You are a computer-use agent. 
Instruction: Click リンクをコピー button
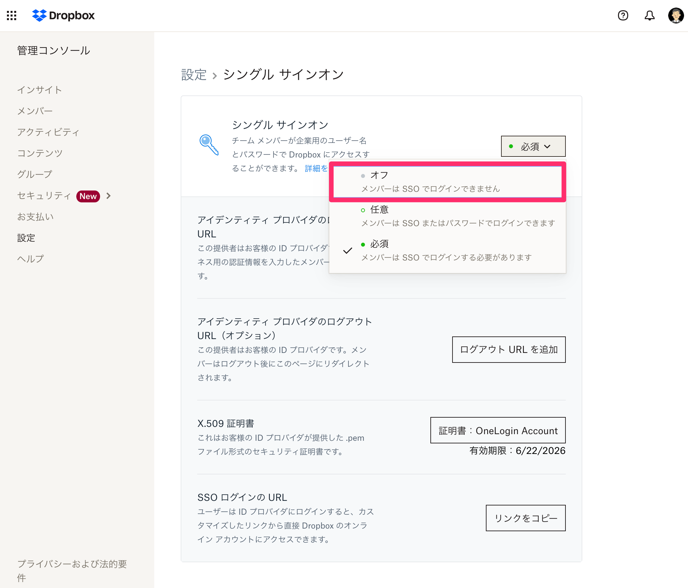(x=525, y=518)
